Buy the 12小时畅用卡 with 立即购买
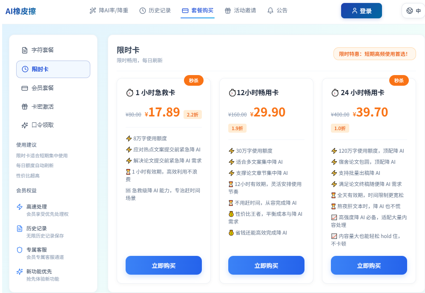 [x=266, y=265]
